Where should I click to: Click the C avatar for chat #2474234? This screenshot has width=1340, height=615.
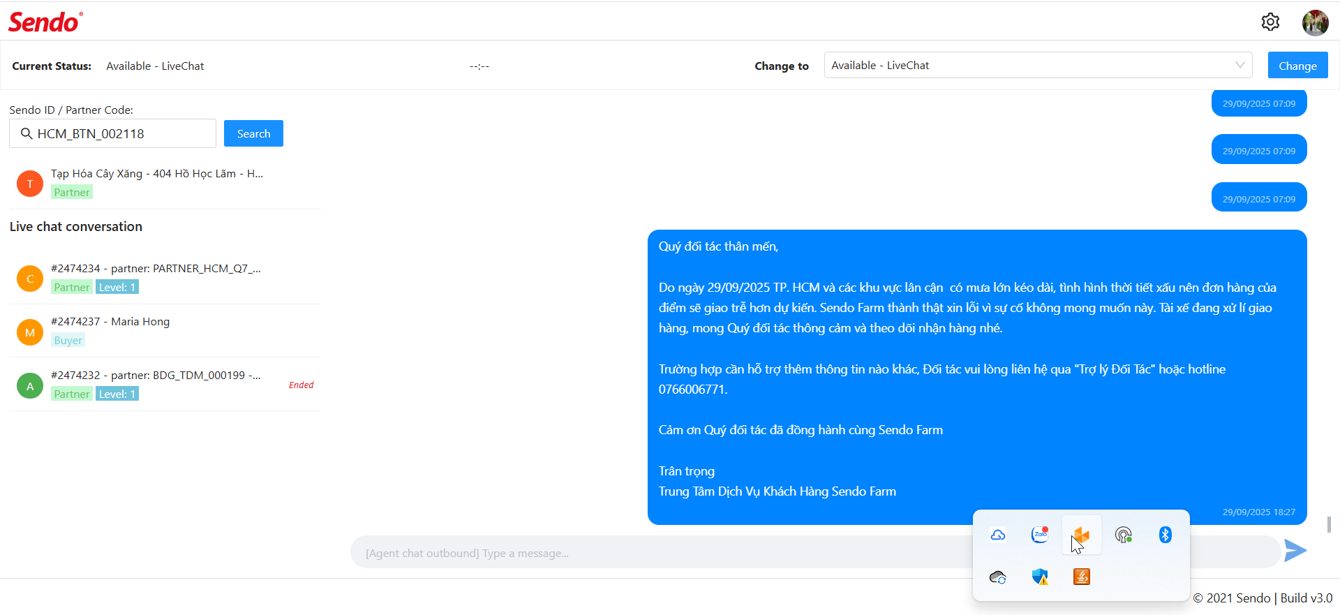click(30, 279)
